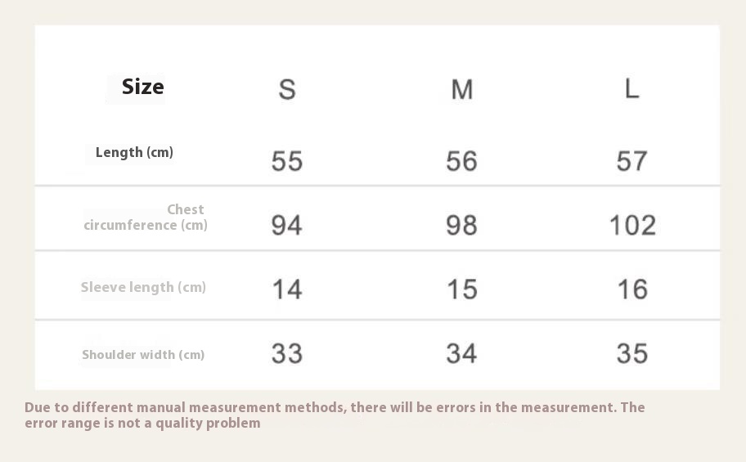The width and height of the screenshot is (746, 462).
Task: Select the L size column header
Action: click(631, 89)
